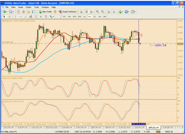Select the Horizontal Line drawing tool
The width and height of the screenshot is (185, 134).
coord(21,17)
